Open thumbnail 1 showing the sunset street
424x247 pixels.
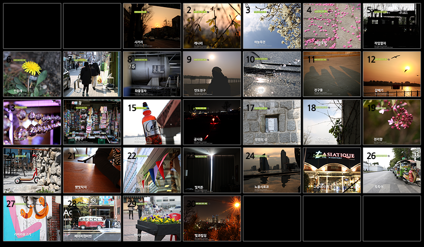coord(152,26)
